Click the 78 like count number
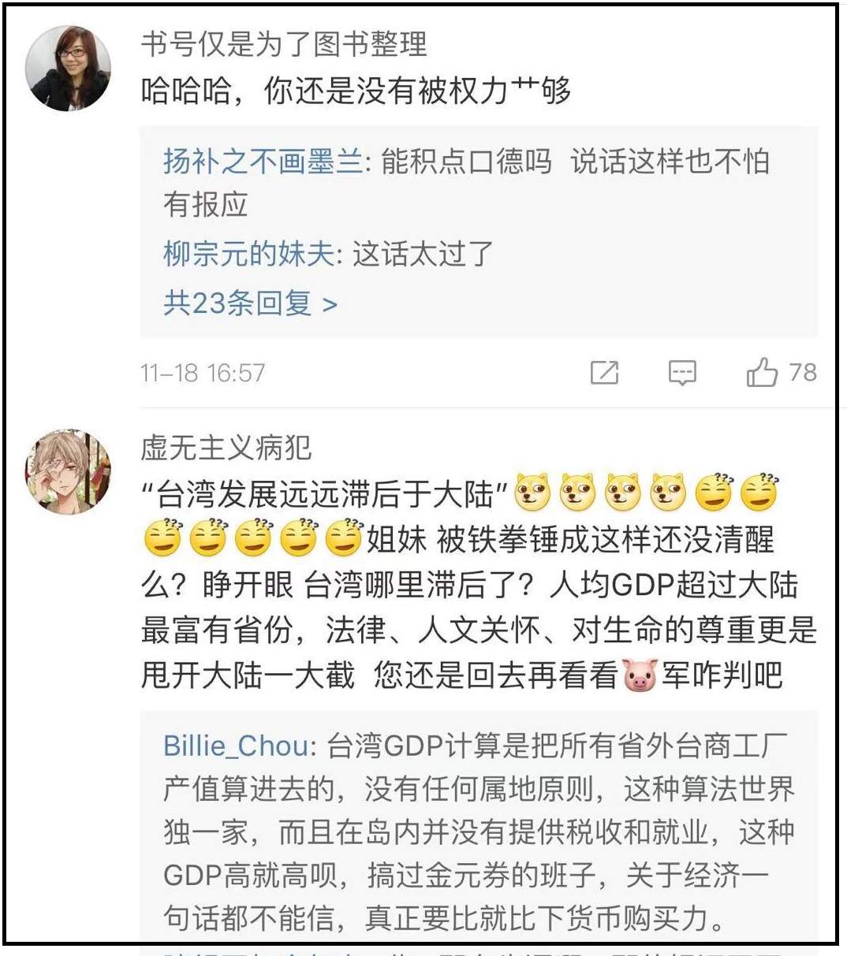847x956 pixels. 803,372
